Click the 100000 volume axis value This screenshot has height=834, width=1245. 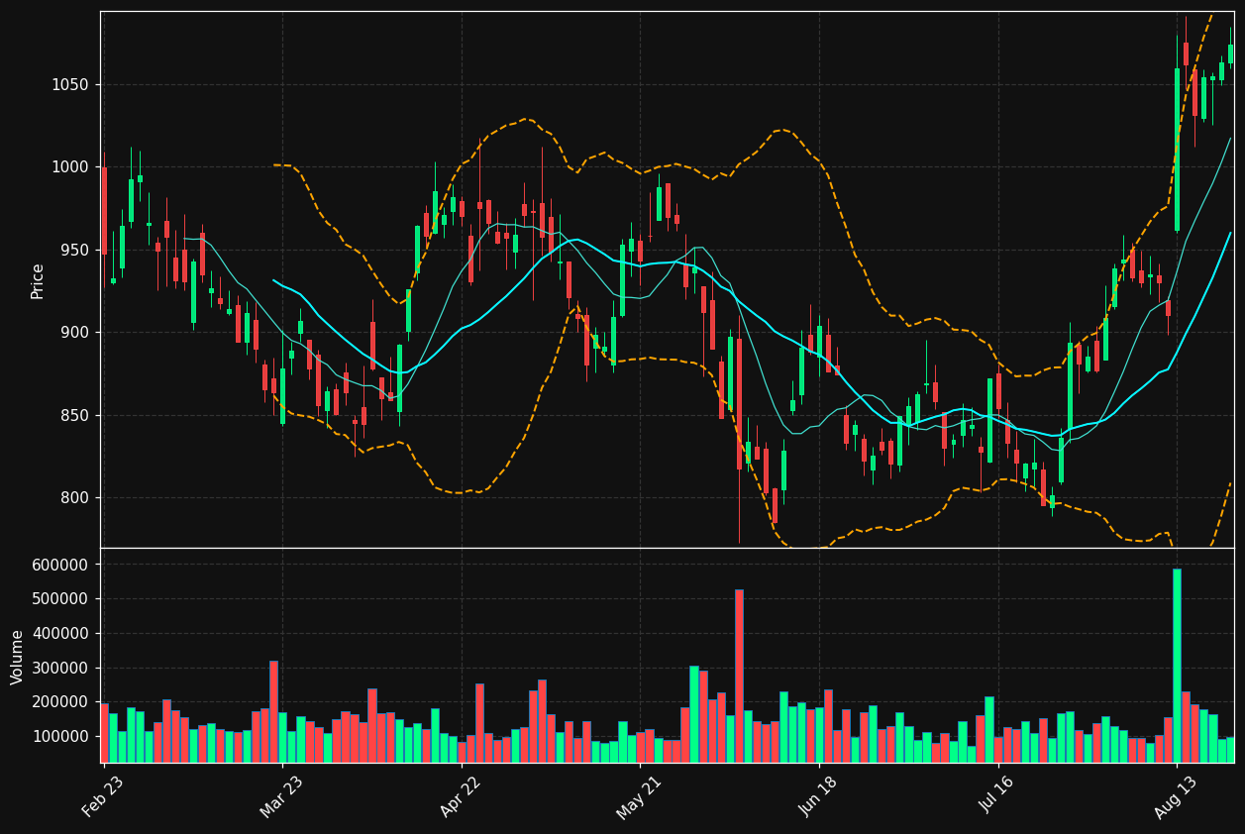pyautogui.click(x=61, y=737)
